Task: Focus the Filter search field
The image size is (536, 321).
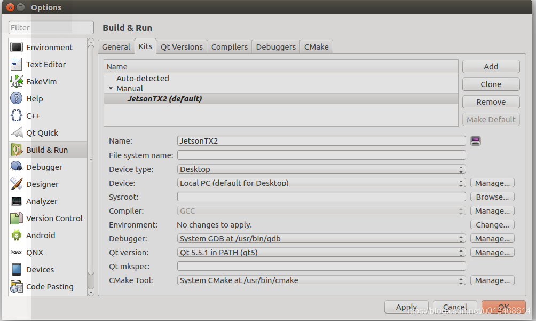Action: point(51,27)
